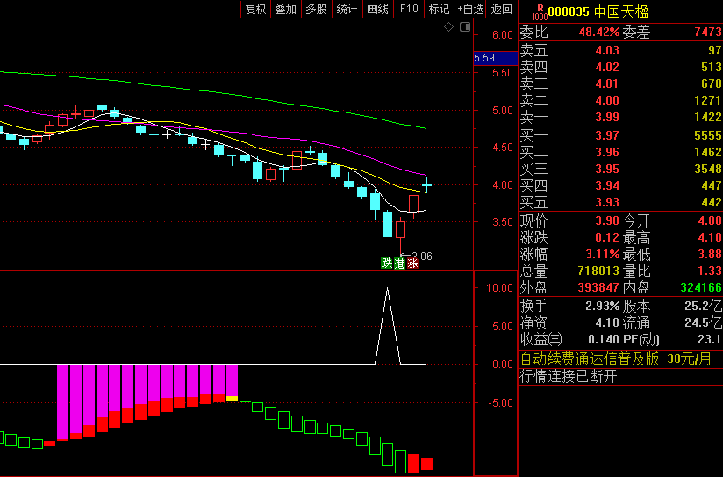Viewport: 723px width, 477px height.
Task: Click 换手 value 2.93%
Action: 602,306
